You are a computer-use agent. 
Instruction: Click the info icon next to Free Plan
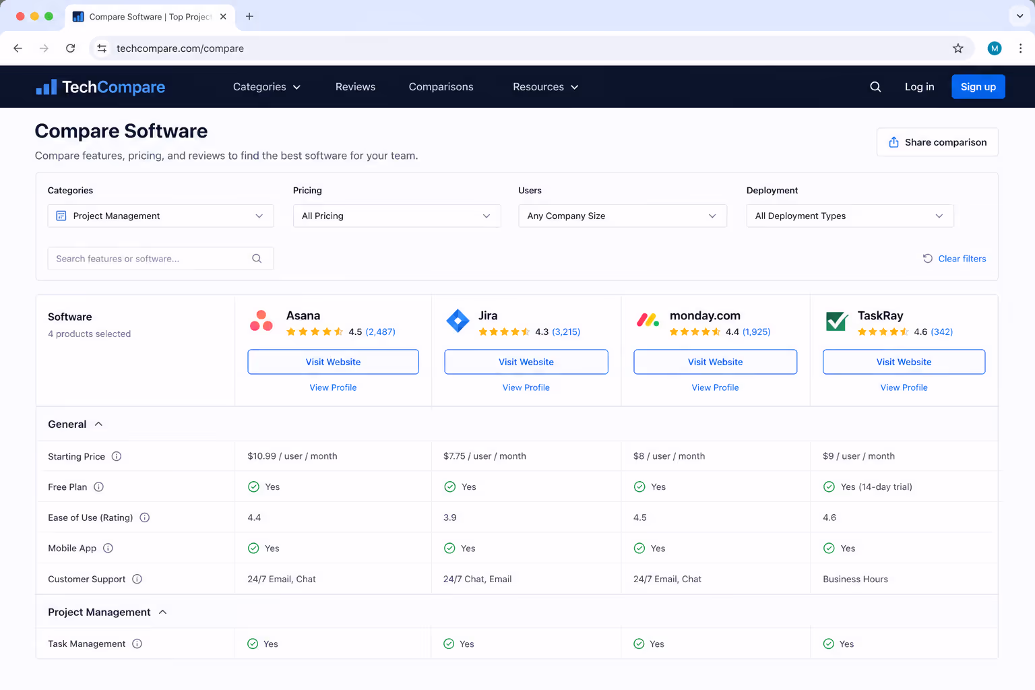98,487
